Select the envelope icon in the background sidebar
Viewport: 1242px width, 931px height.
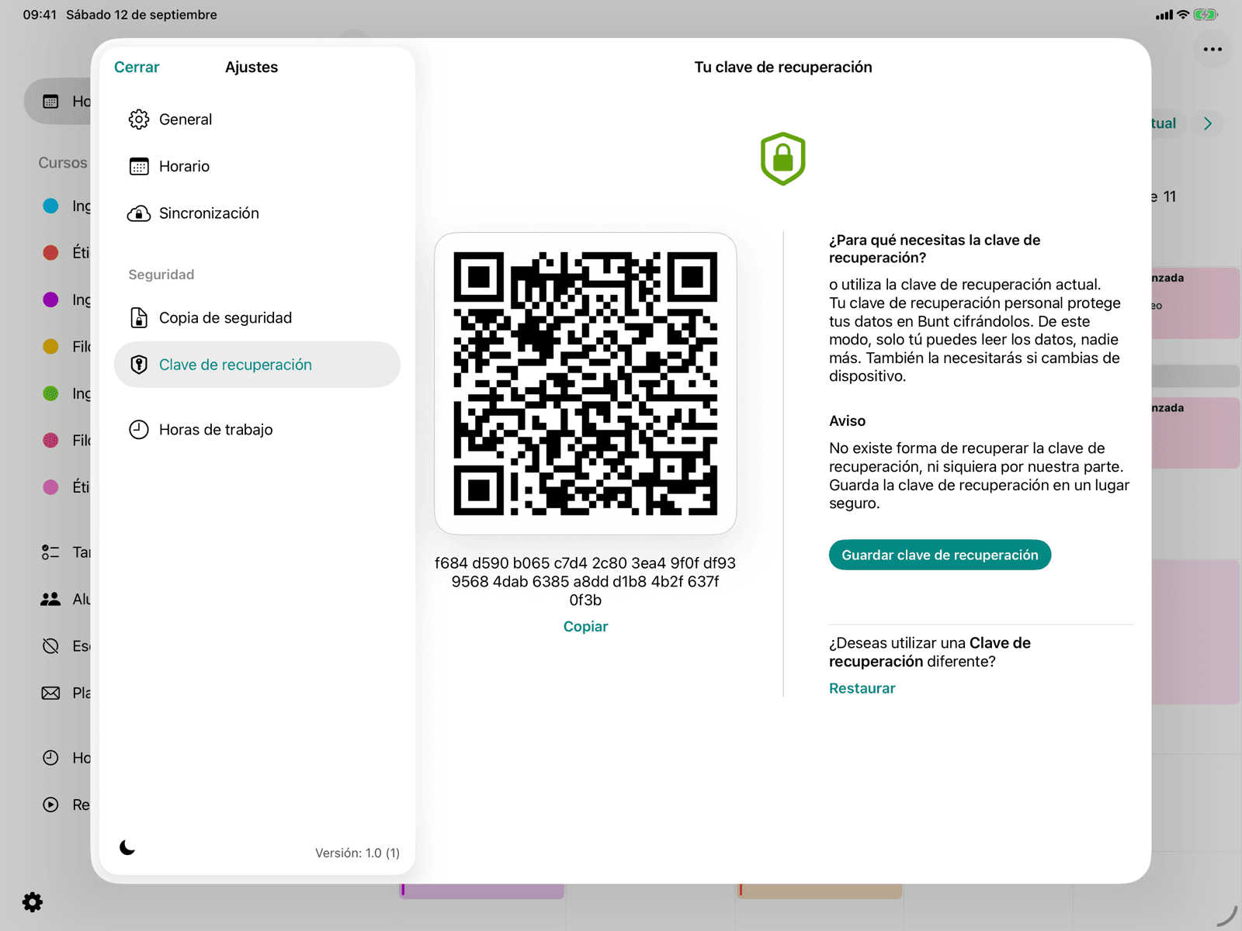tap(50, 693)
